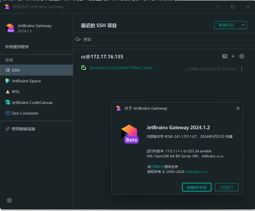Open Gateway settings gear in the sidebar
Viewport: 255px width, 211px height.
click(9, 200)
